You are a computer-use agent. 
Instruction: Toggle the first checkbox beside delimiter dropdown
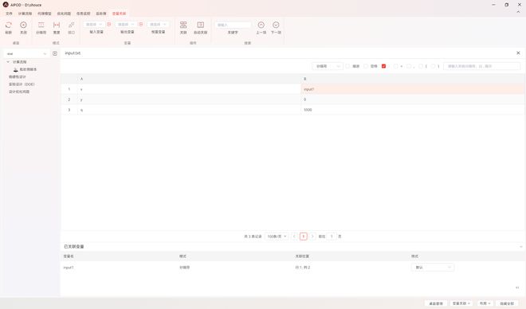347,66
